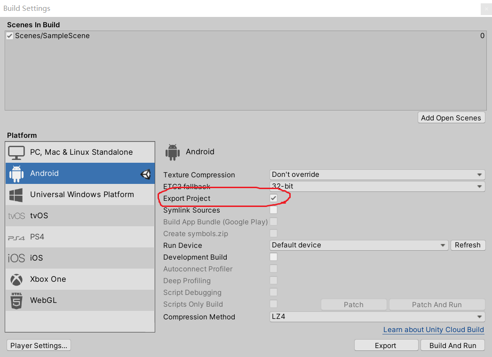Click the Add Open Scenes button

451,118
